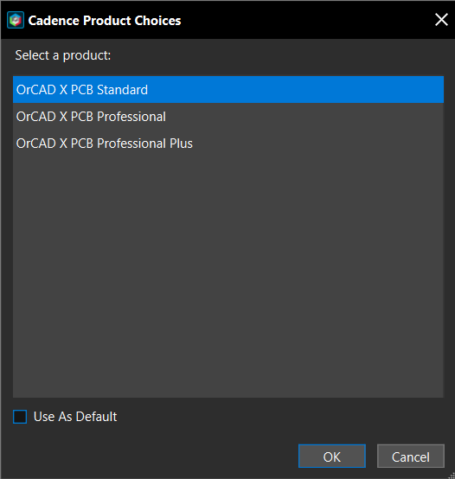Click the blue highlighted Standard row
The image size is (455, 479).
click(x=228, y=90)
